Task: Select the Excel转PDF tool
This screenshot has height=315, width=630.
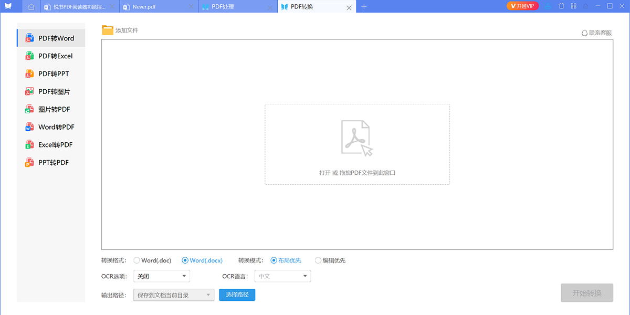Action: [x=51, y=144]
